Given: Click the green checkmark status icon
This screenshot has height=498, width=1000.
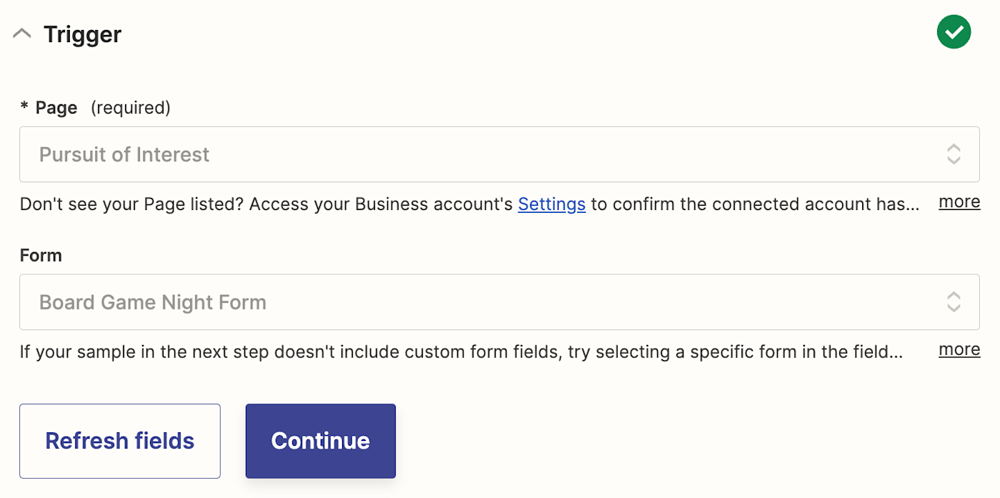Looking at the screenshot, I should (x=954, y=32).
